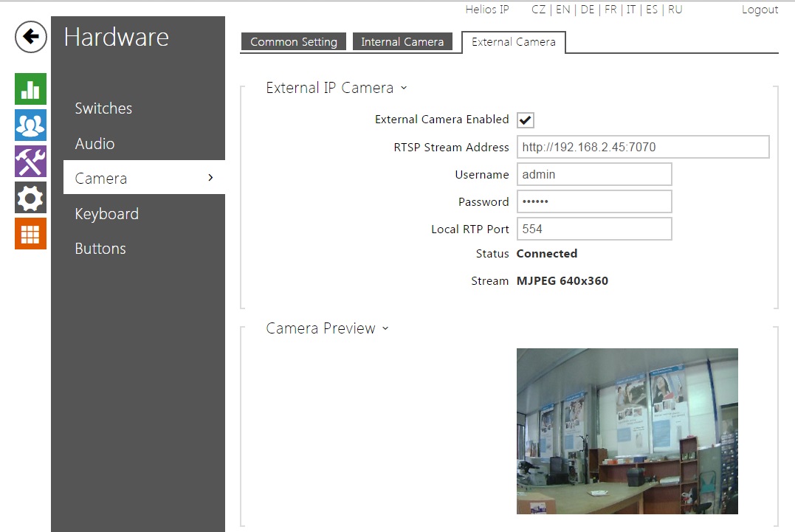Switch language to RU

click(675, 10)
